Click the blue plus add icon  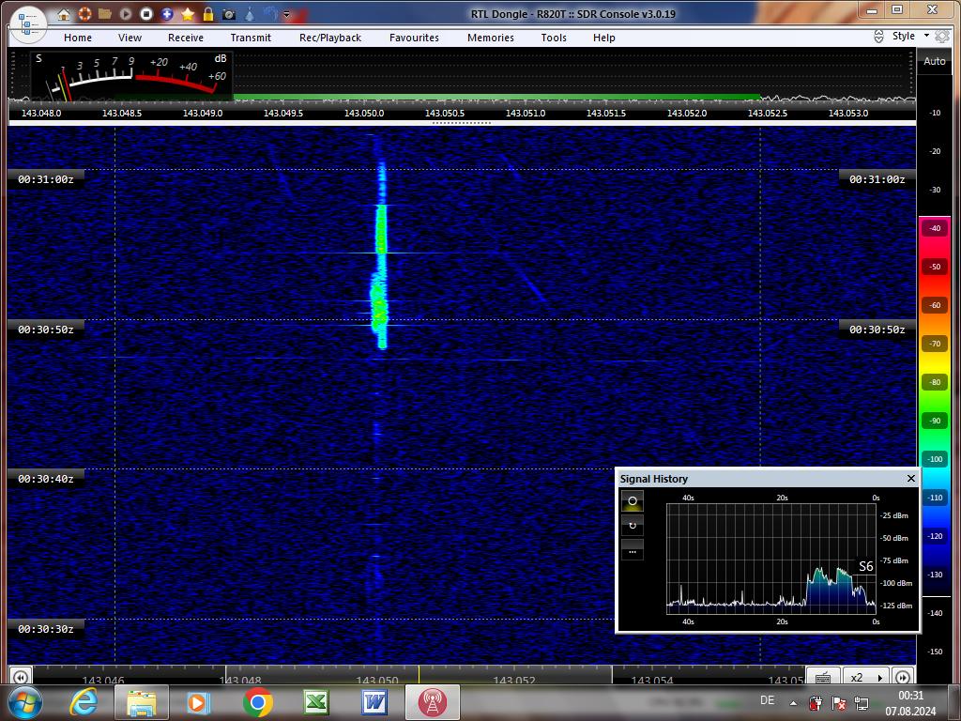click(167, 13)
